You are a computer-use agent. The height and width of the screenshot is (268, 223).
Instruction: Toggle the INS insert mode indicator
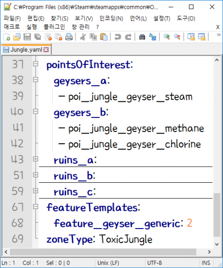(206, 263)
